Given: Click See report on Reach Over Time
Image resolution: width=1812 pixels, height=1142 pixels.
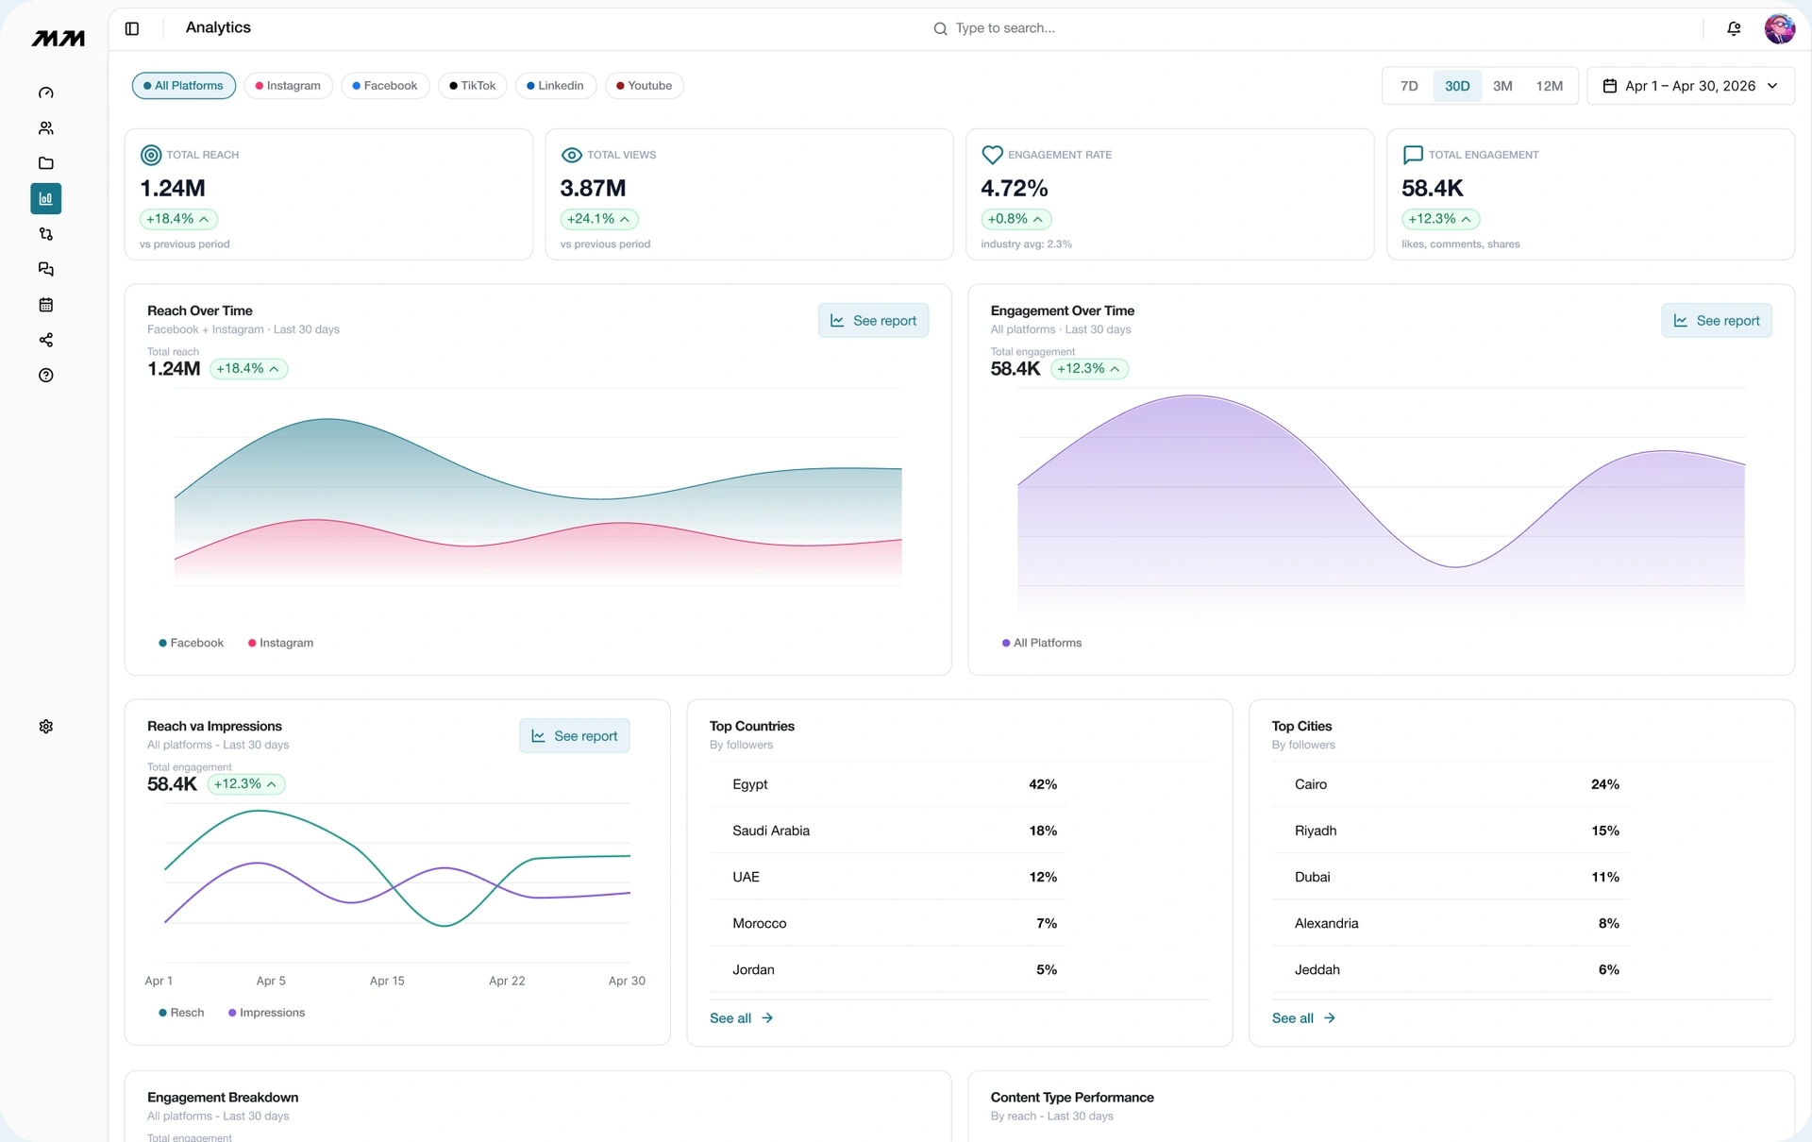Looking at the screenshot, I should [873, 321].
